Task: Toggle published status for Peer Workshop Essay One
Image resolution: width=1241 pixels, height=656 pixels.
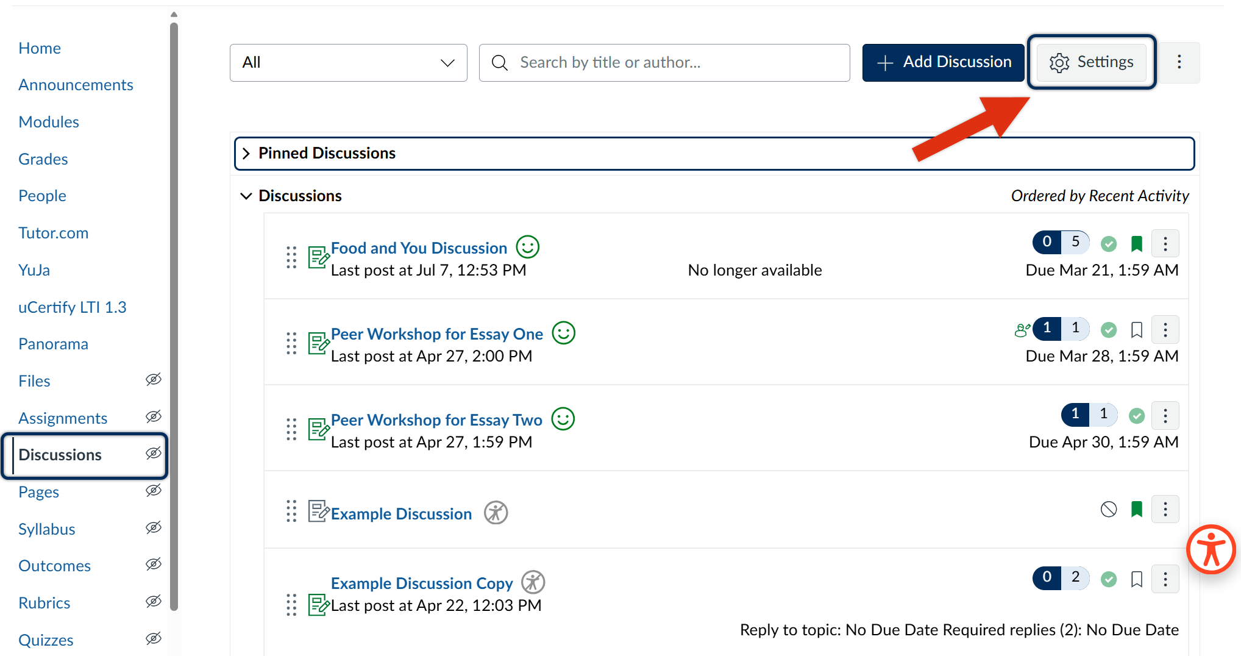Action: pos(1109,330)
